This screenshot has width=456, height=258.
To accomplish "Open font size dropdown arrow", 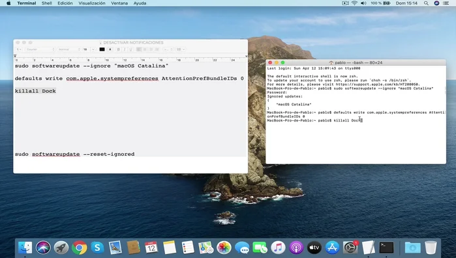I will coord(93,49).
